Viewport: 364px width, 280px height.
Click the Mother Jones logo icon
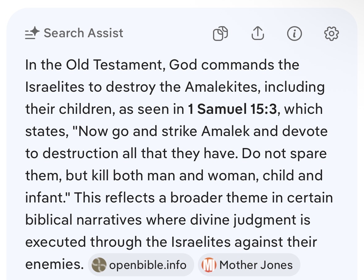point(209,265)
